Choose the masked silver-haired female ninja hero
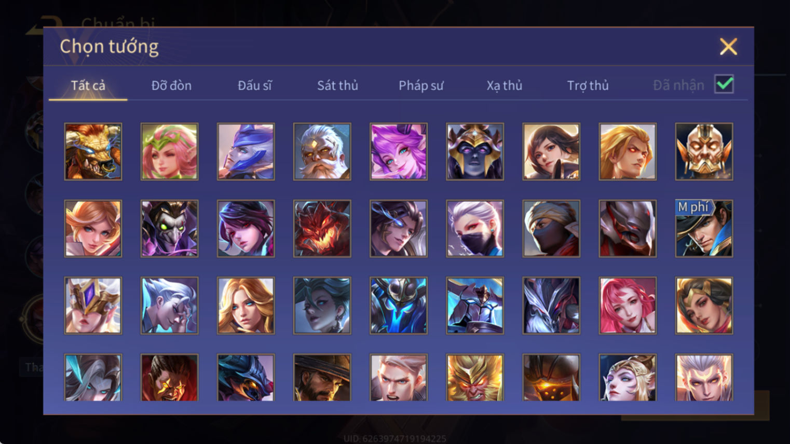Viewport: 790px width, 444px height. click(475, 229)
